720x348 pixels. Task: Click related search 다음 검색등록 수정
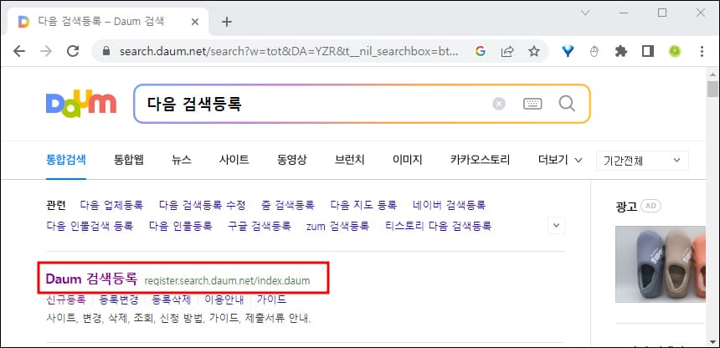coord(203,205)
